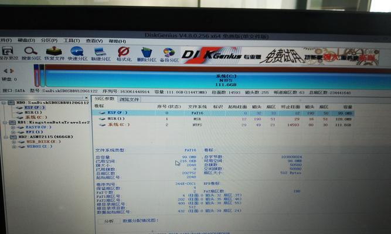The height and width of the screenshot is (234, 391).
Task: Click the 344E-C6C1 volume serial value
Action: click(x=185, y=184)
